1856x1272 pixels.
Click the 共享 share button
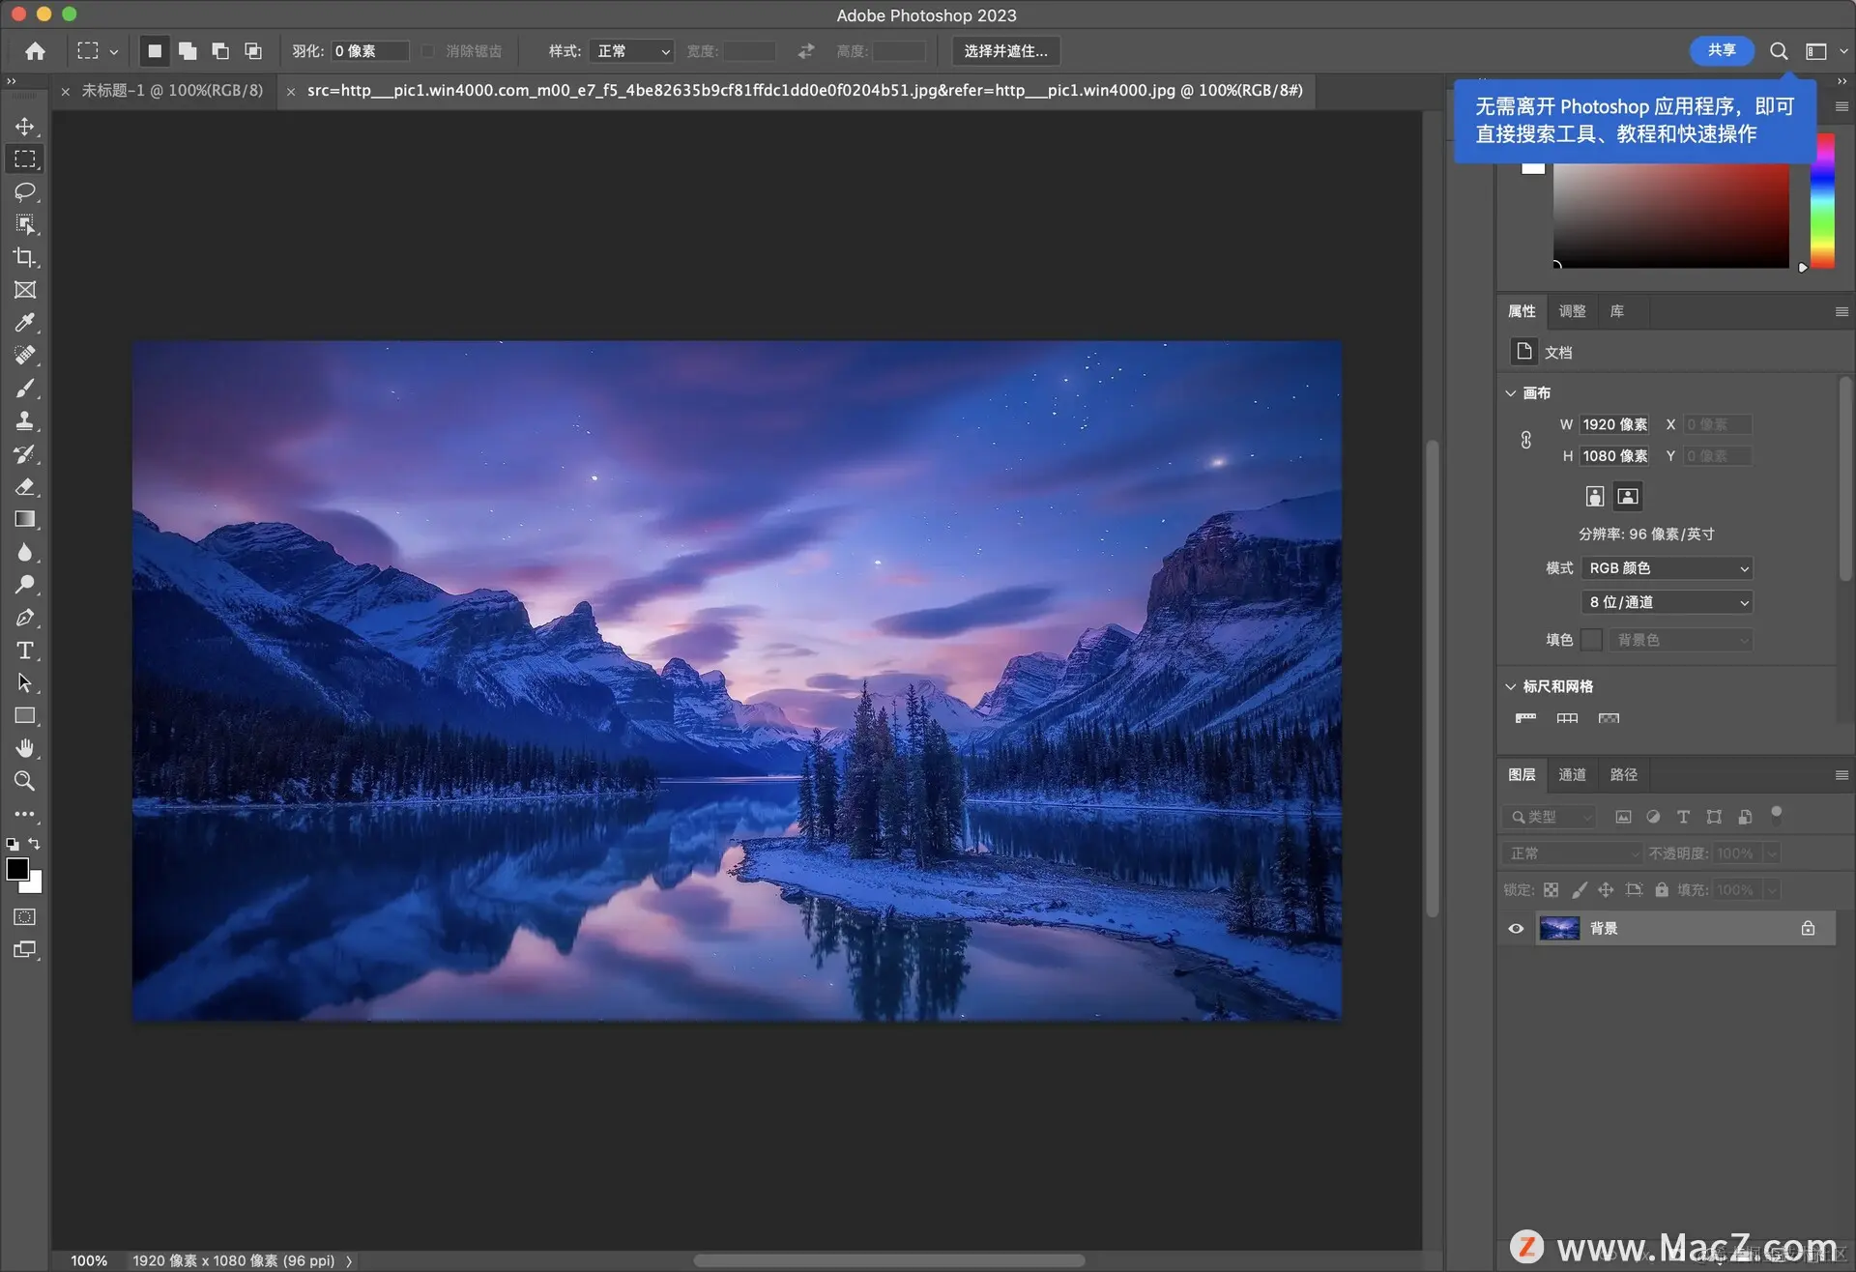point(1721,50)
